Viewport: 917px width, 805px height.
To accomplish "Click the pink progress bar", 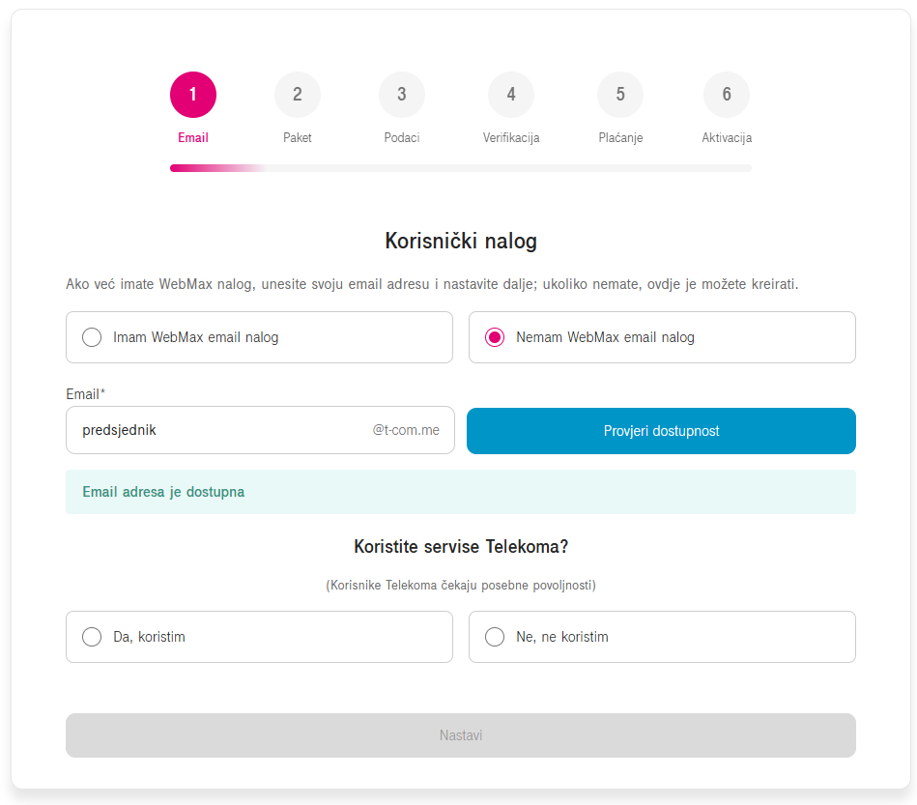I will [x=213, y=168].
